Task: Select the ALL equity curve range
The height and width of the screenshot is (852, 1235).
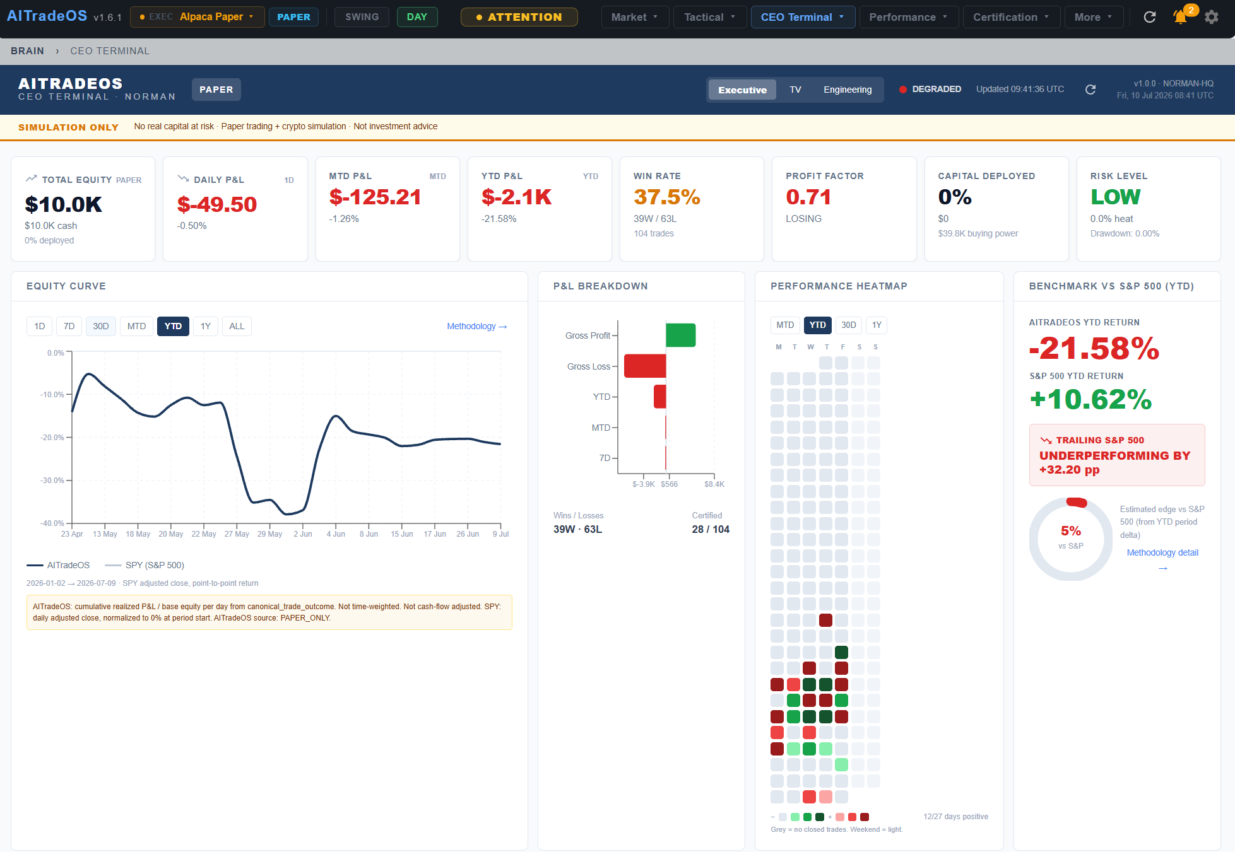Action: (x=237, y=326)
